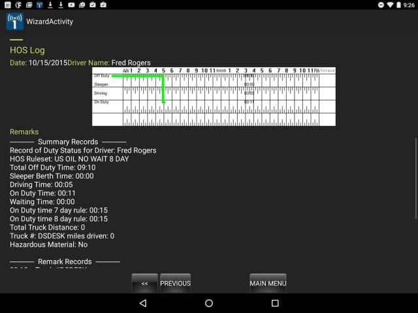Tap the Wi-Fi status icon

click(x=391, y=5)
